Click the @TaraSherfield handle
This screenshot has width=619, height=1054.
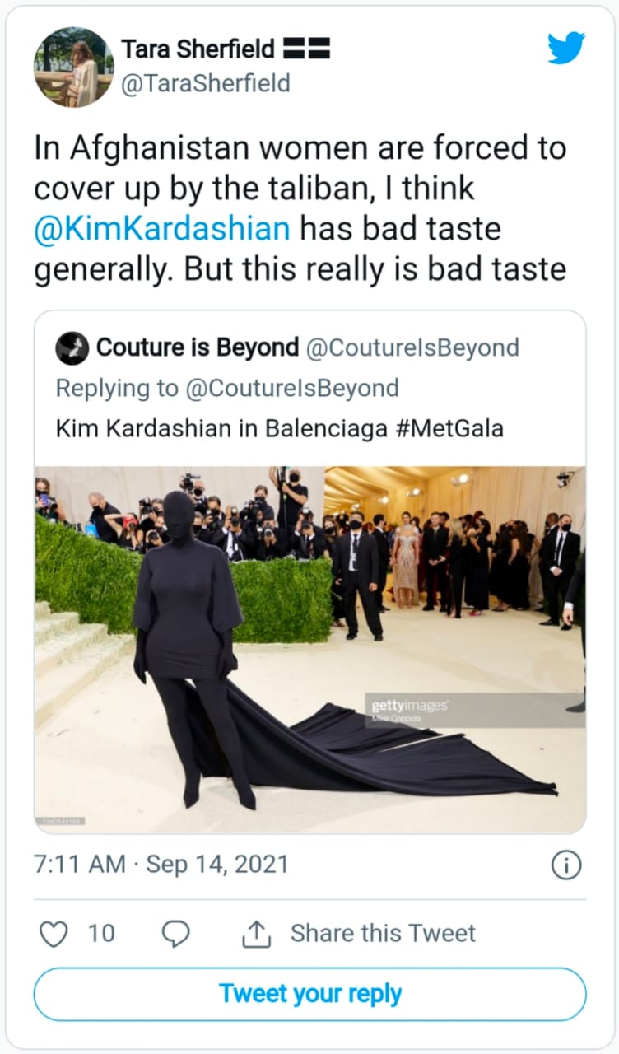tap(205, 83)
